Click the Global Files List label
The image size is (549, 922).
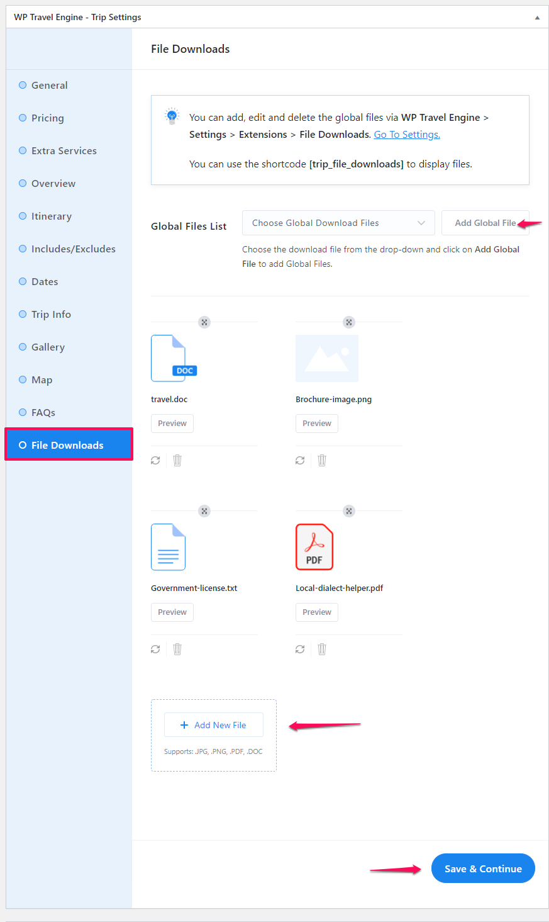(x=189, y=227)
